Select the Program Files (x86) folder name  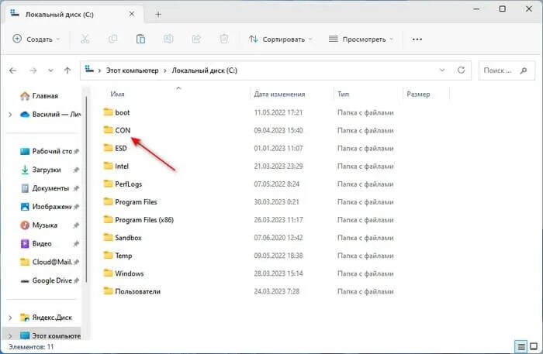pyautogui.click(x=144, y=220)
